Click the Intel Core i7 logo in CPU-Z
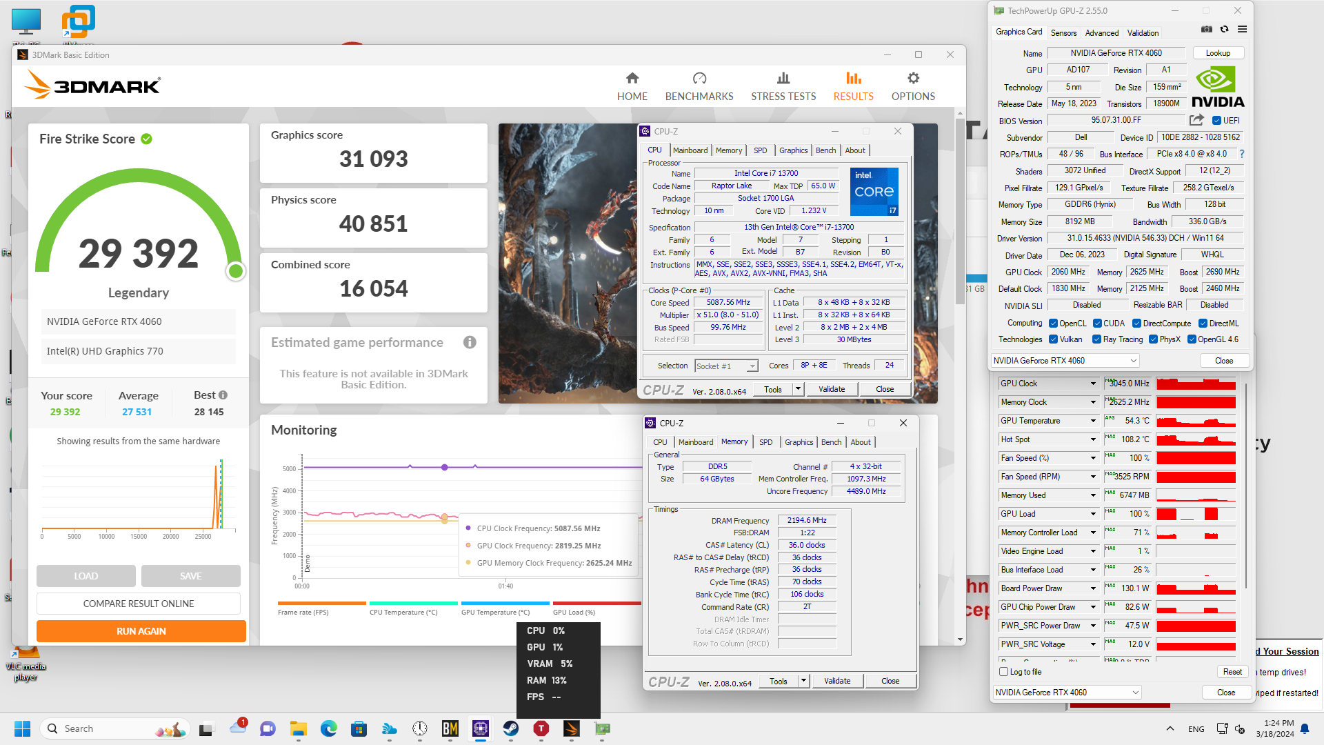This screenshot has width=1324, height=745. (874, 191)
